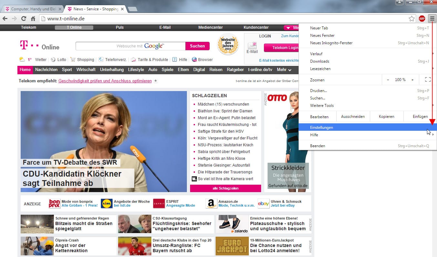The height and width of the screenshot is (257, 437).
Task: Click the browser forward arrow
Action: (x=14, y=18)
